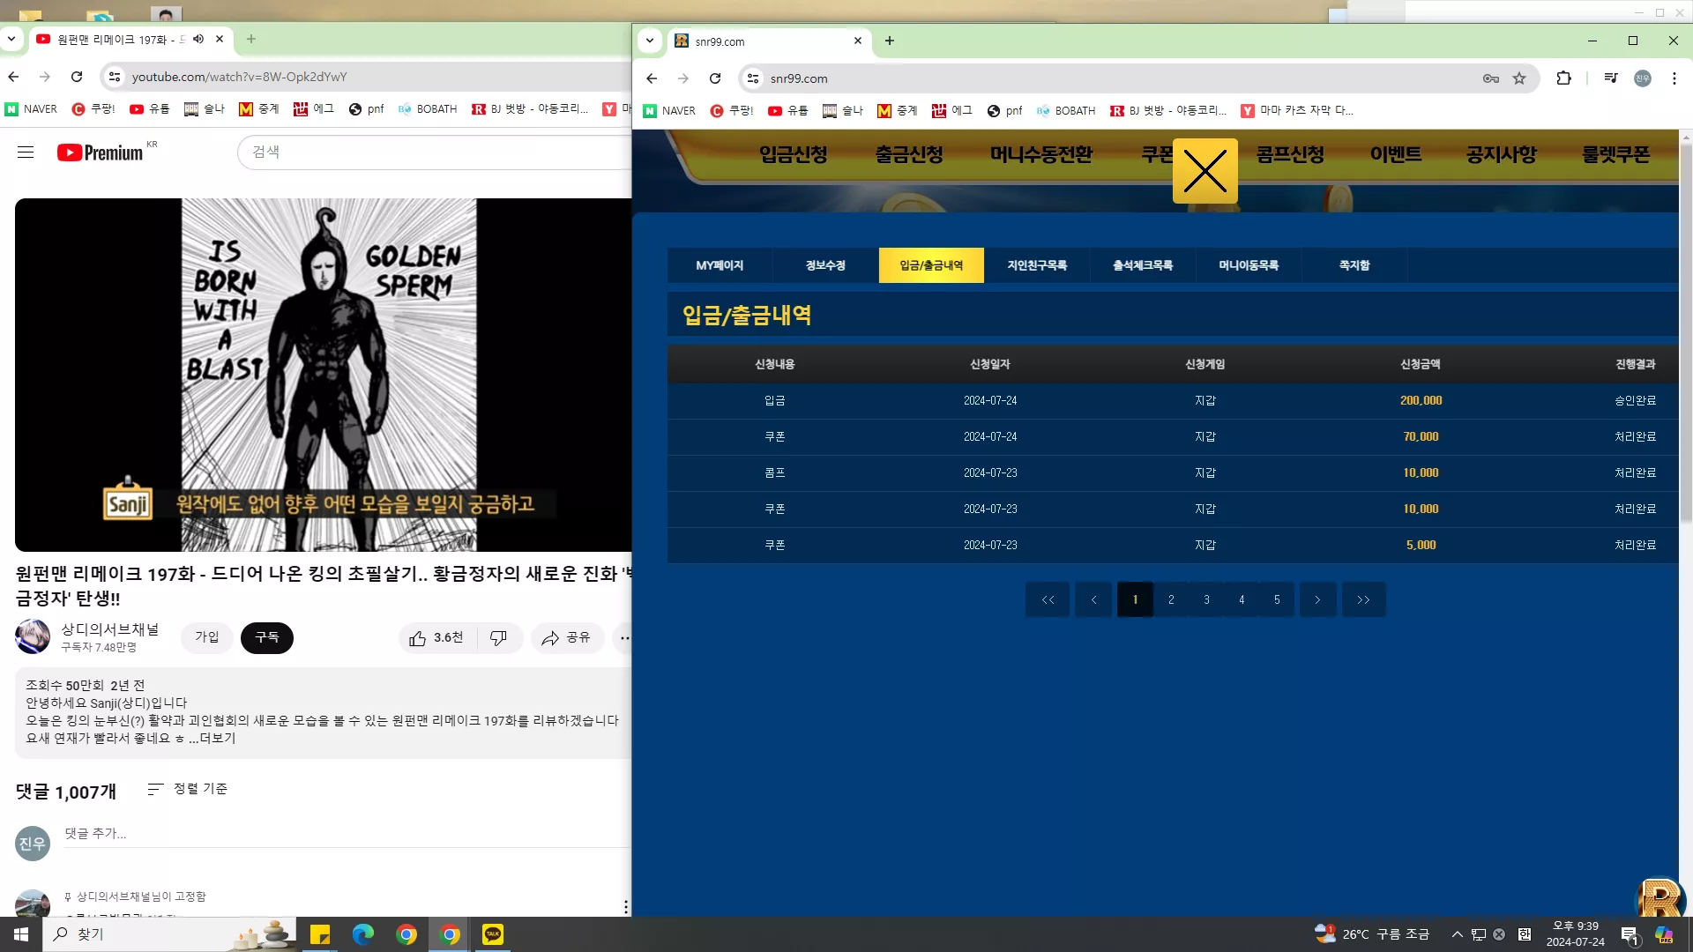Switch to the 쪽지함 tab
Screen dimensions: 1693x952
(x=1354, y=265)
